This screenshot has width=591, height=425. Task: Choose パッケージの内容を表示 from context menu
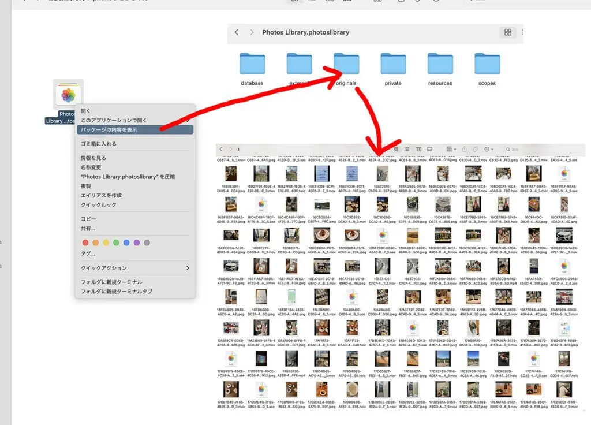click(135, 130)
